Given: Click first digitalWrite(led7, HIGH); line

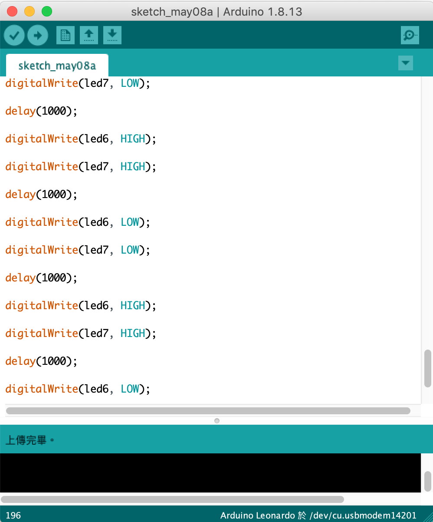Looking at the screenshot, I should pyautogui.click(x=81, y=167).
